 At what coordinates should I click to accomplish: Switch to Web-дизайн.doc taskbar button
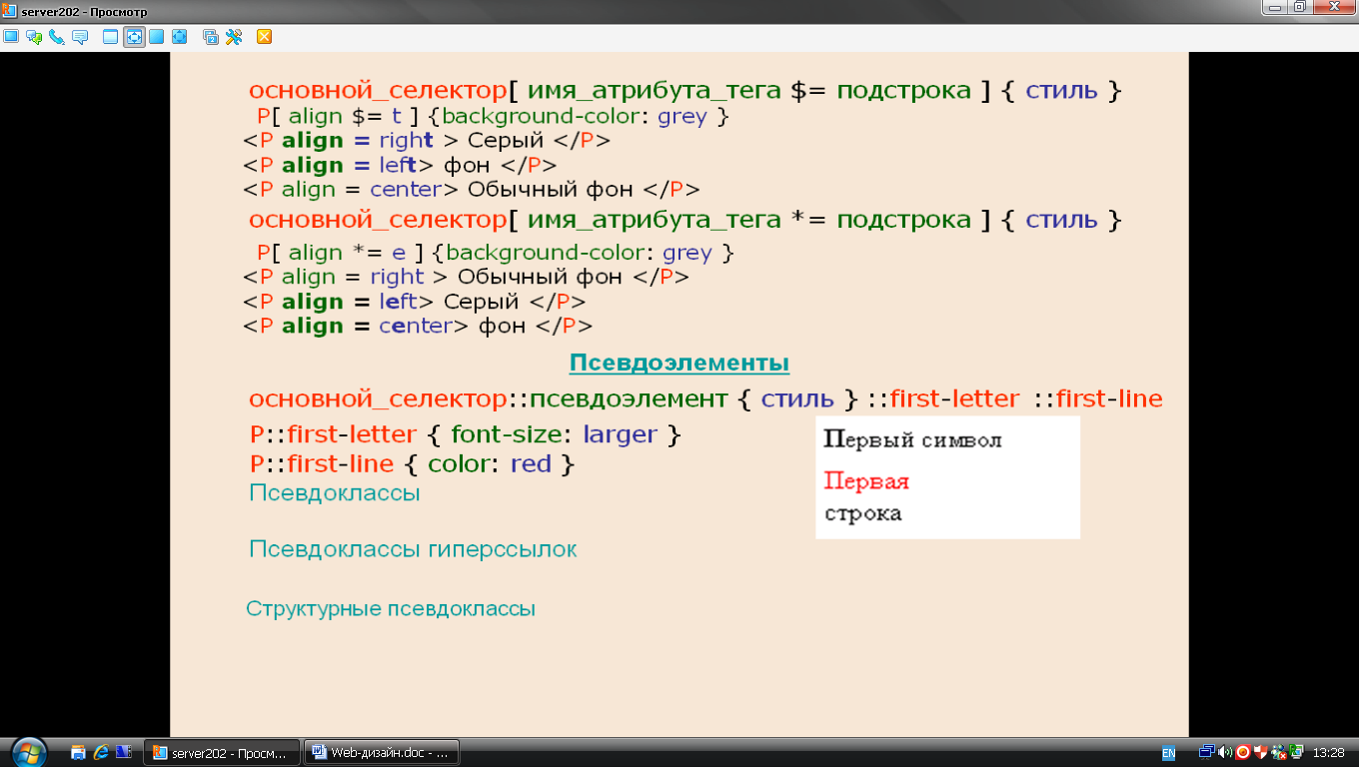381,752
